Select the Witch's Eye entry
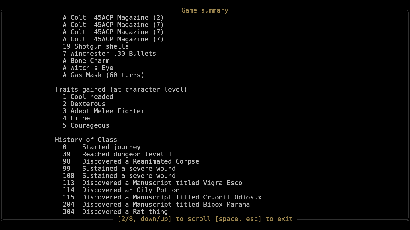 (x=88, y=68)
